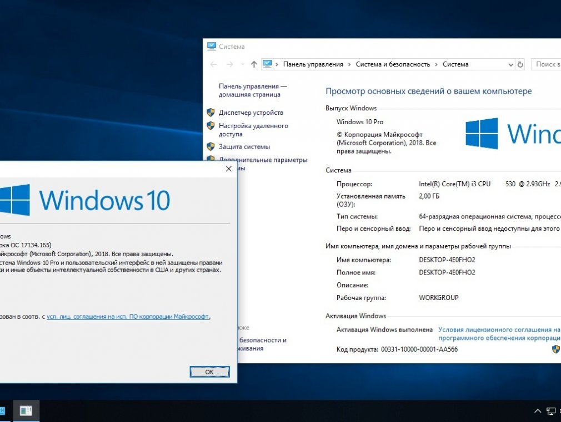Select installed memory value '2,00 ГБ'
The height and width of the screenshot is (422, 561).
click(x=429, y=196)
